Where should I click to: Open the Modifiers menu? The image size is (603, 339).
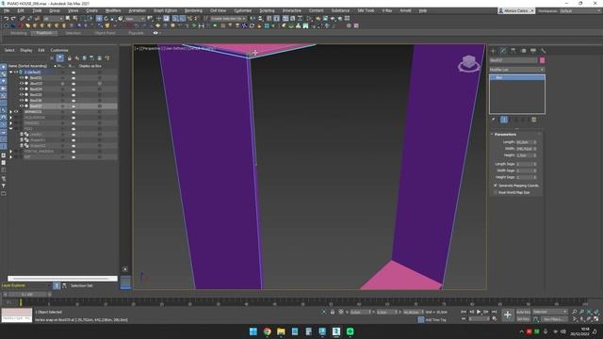click(113, 10)
